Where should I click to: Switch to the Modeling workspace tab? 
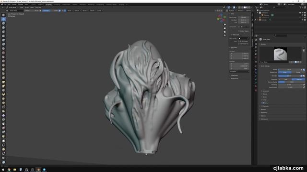(x=41, y=4)
